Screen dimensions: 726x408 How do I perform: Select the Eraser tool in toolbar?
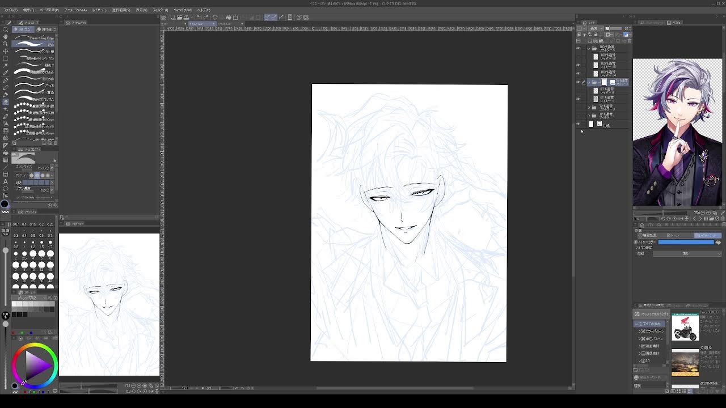click(x=6, y=102)
